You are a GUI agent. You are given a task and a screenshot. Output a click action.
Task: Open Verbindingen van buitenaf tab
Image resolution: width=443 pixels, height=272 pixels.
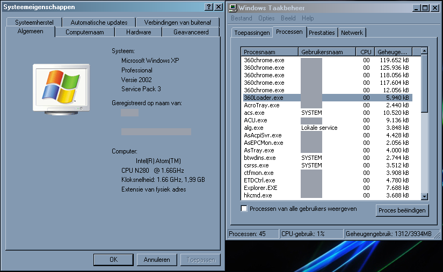pyautogui.click(x=178, y=23)
